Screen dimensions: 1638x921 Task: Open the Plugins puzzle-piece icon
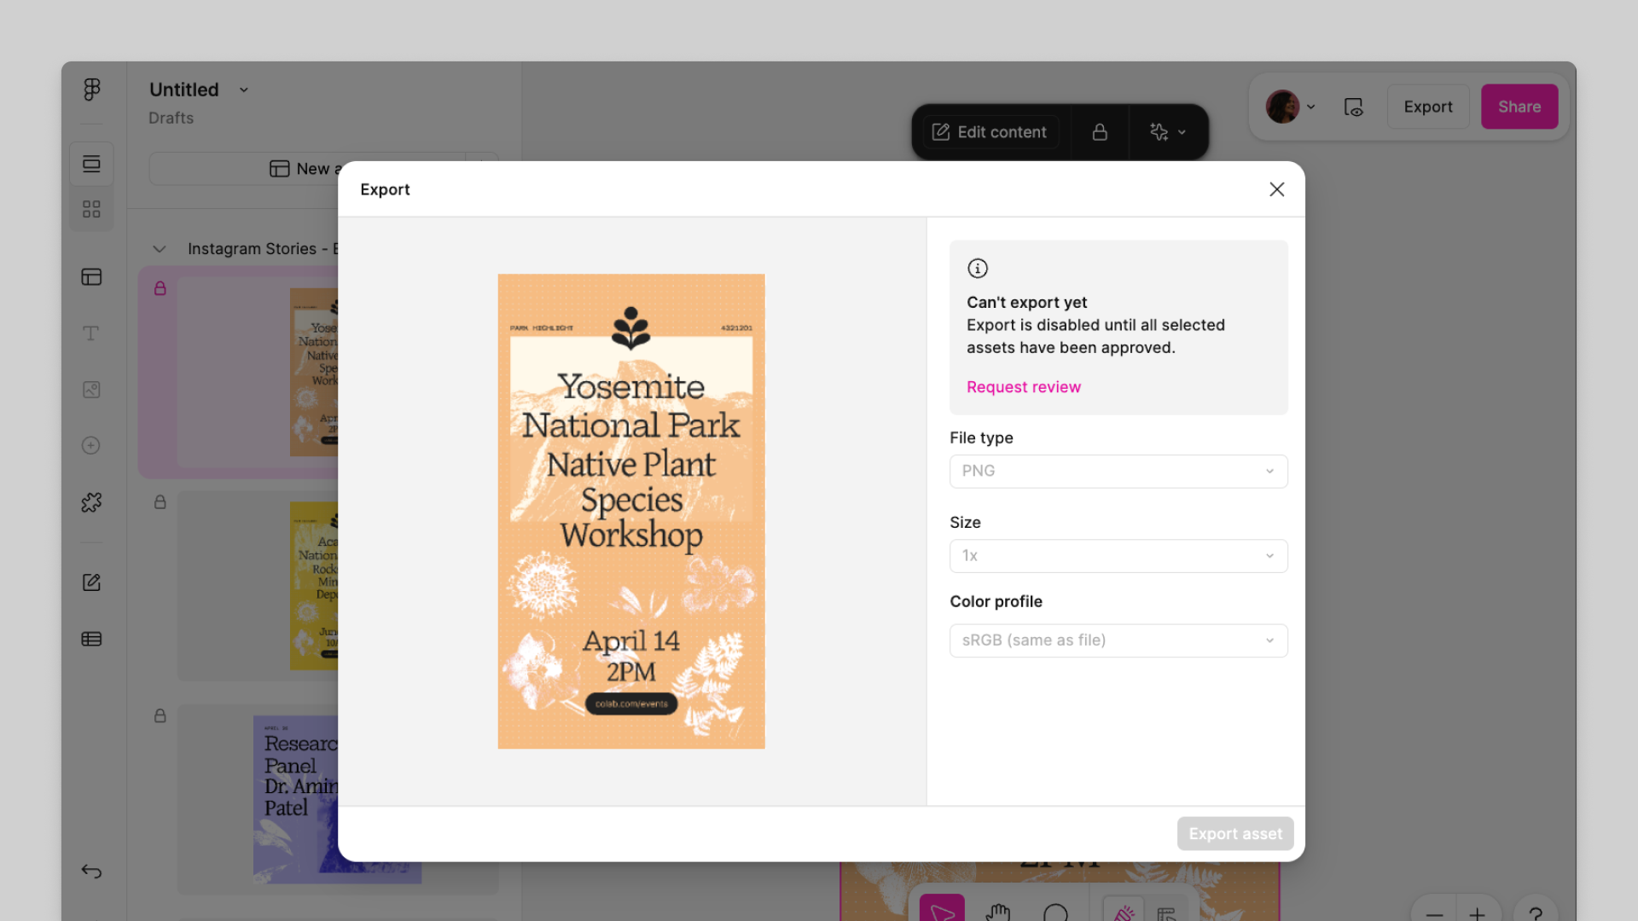[x=91, y=502]
